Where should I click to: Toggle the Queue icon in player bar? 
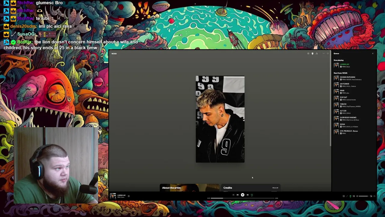coord(350,196)
